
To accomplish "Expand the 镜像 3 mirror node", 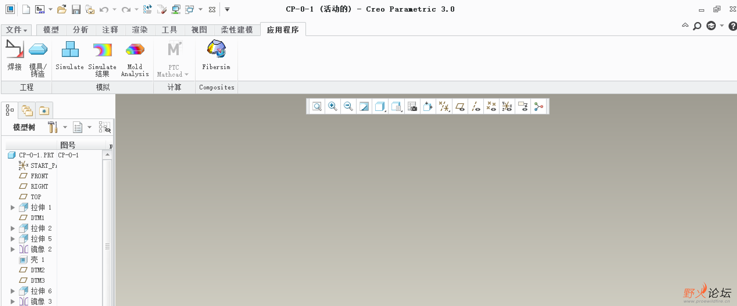I will point(12,302).
